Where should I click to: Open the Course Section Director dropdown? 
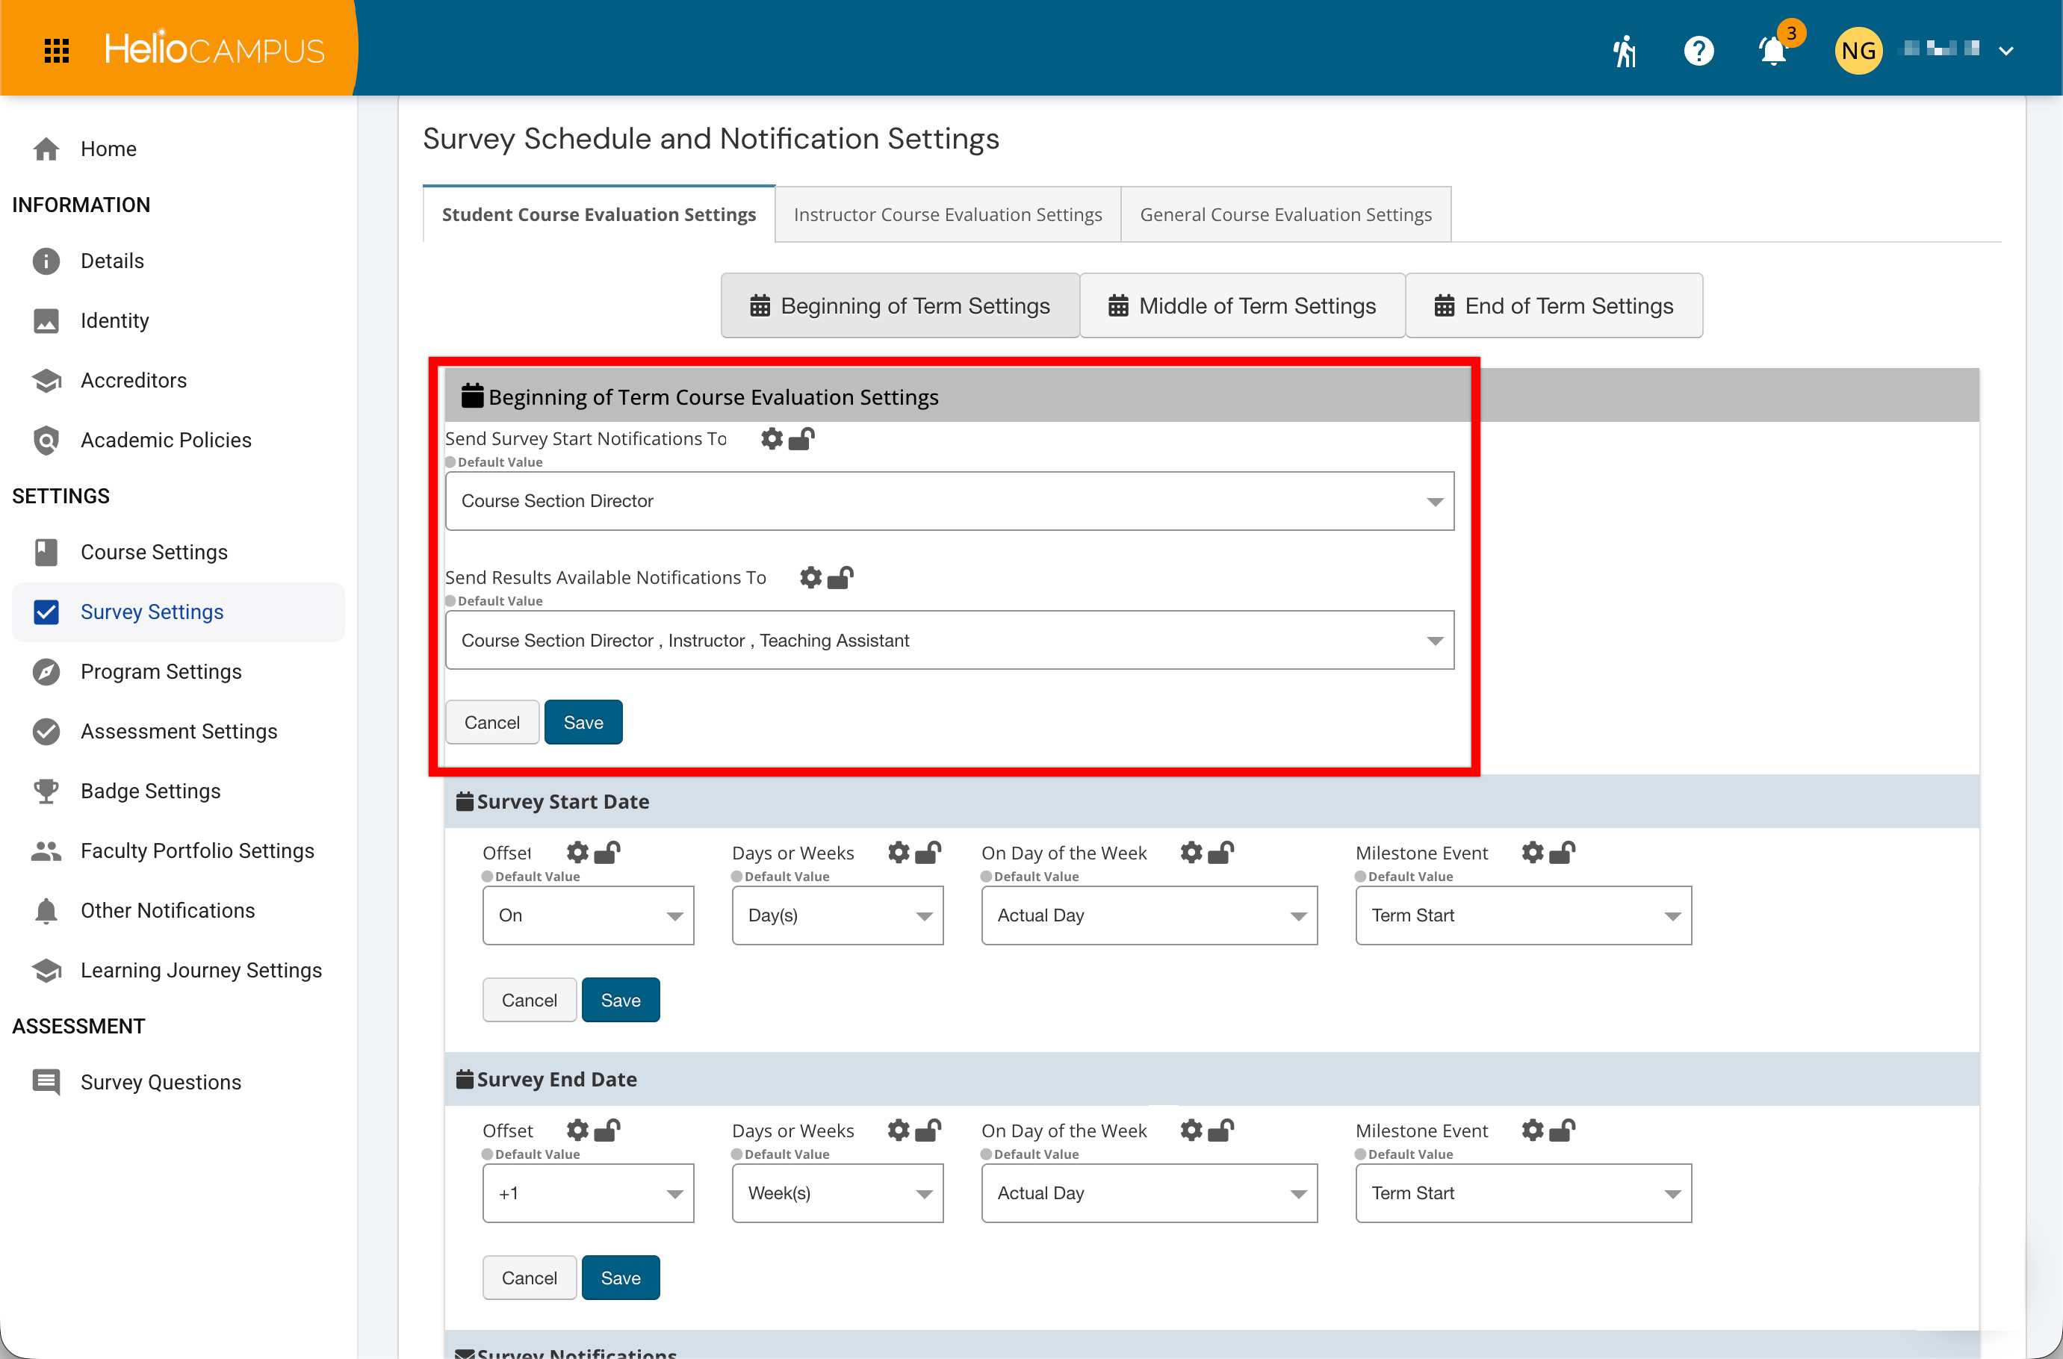949,501
